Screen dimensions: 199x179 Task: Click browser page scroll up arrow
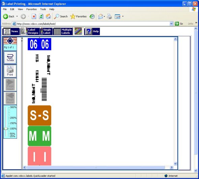[x=196, y=29]
